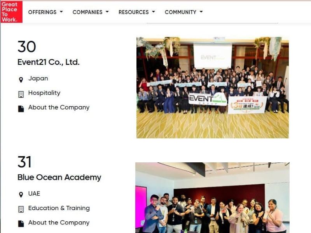Open the Blue Ocean Academy team photo
Viewport: 311px width, 233px height.
212,198
